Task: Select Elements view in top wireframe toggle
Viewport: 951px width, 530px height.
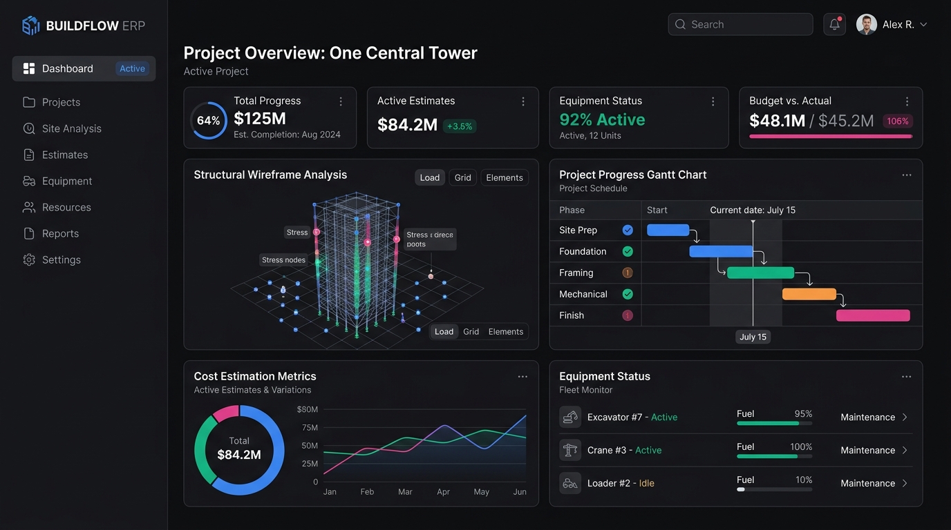Action: [505, 177]
